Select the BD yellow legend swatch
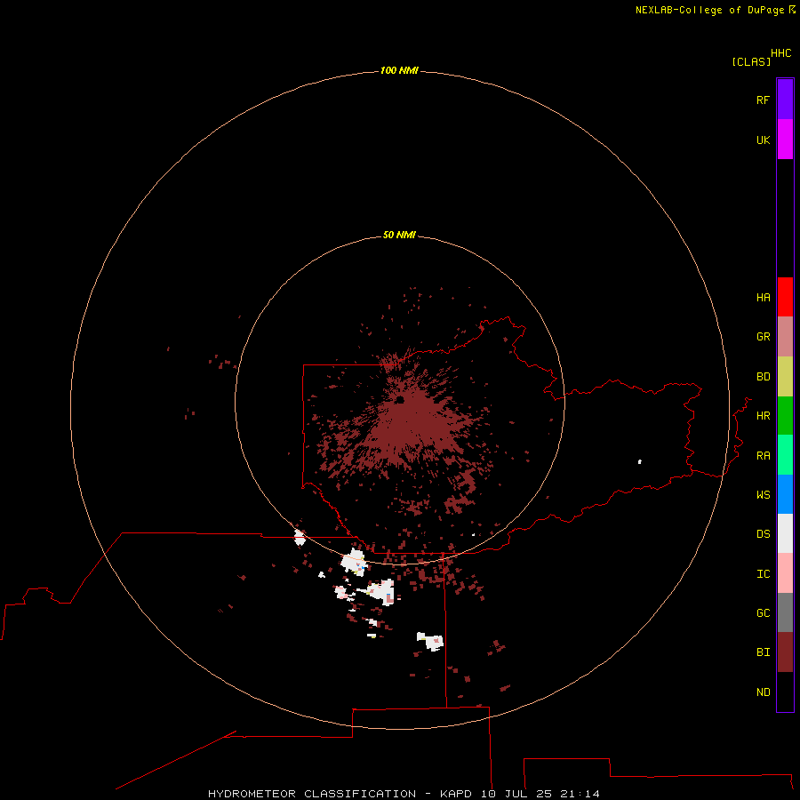Viewport: 800px width, 800px height. coord(785,377)
